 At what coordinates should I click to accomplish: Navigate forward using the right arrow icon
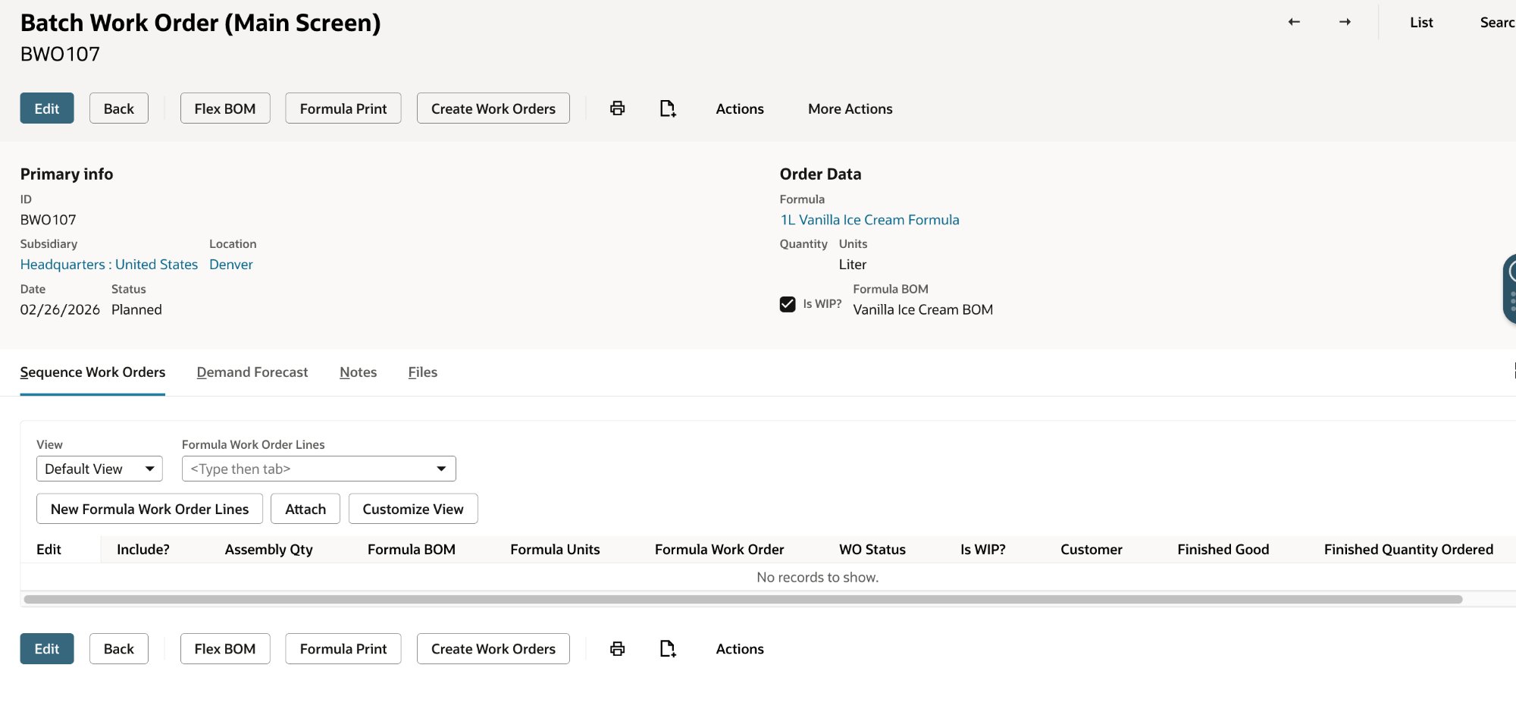[x=1345, y=22]
